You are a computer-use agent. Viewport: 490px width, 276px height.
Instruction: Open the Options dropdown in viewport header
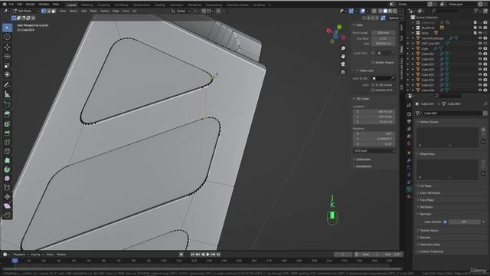[x=395, y=18]
